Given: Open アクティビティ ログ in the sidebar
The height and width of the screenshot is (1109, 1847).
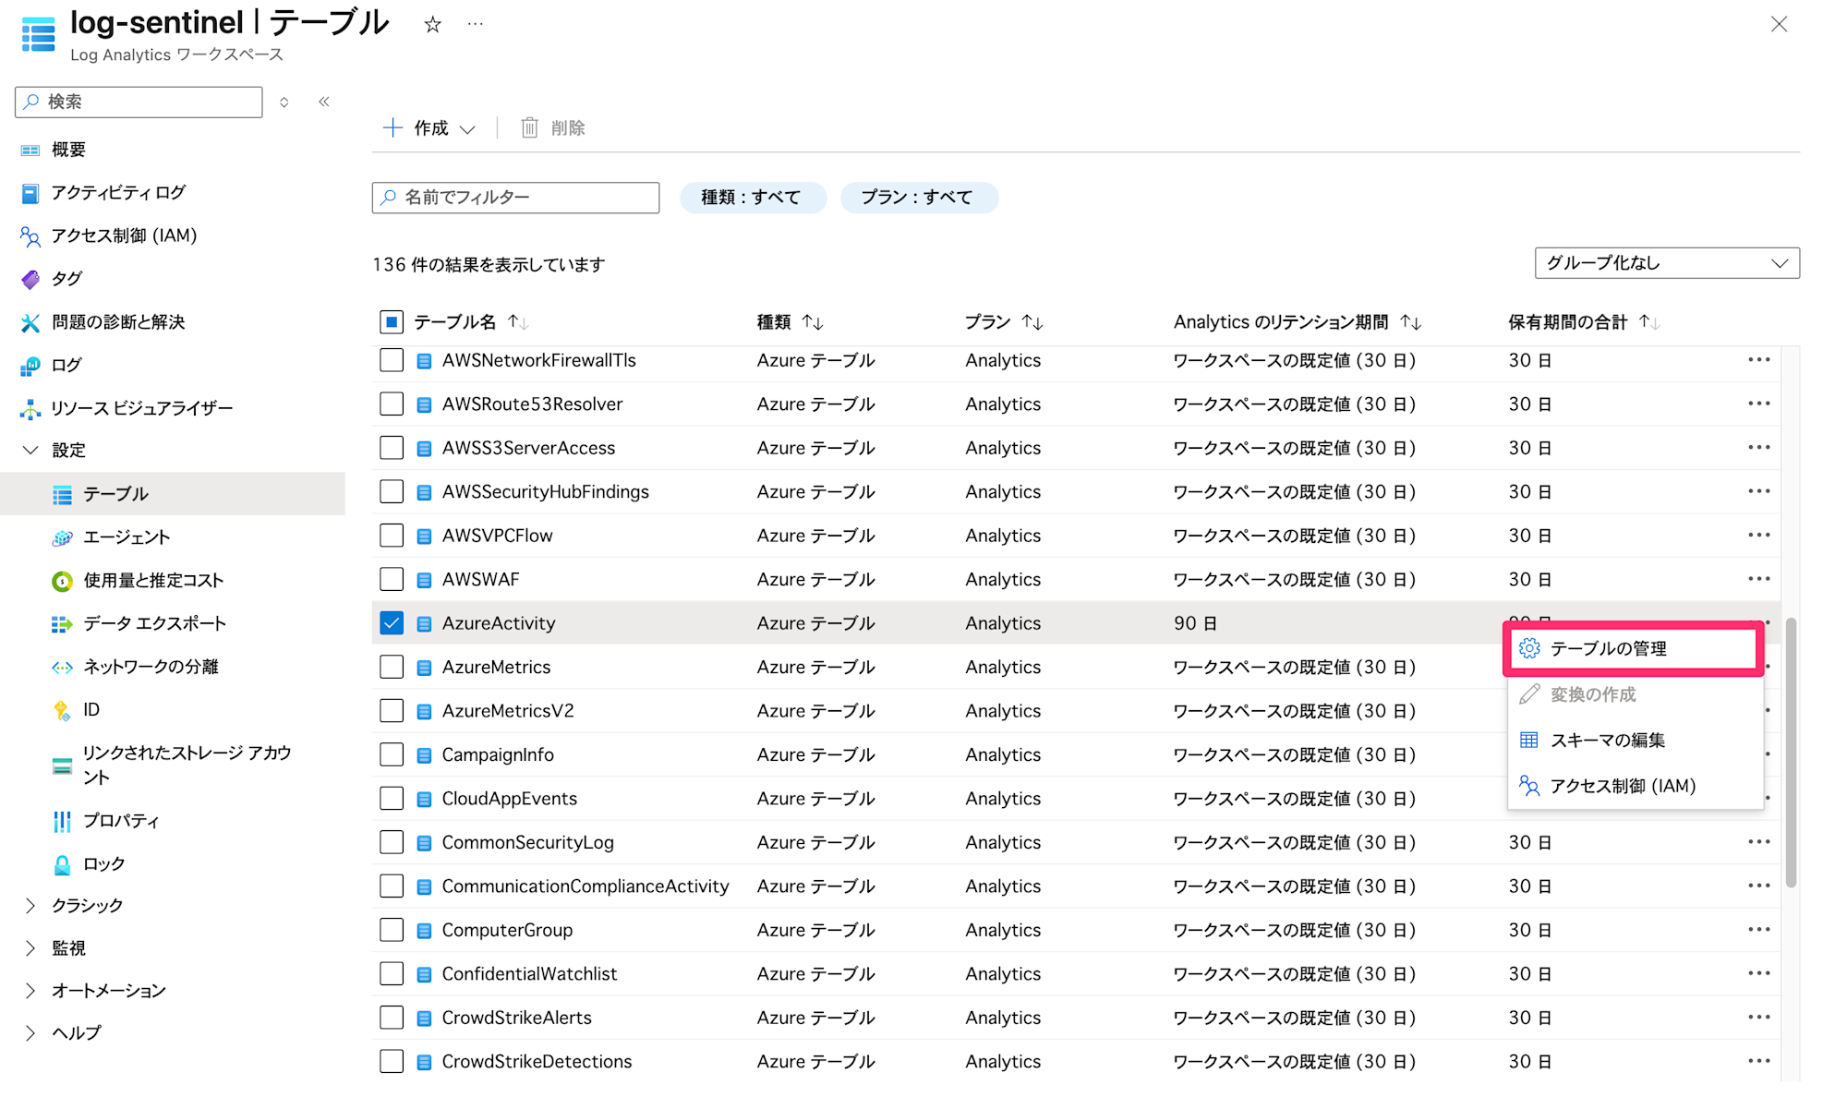Looking at the screenshot, I should 118,192.
